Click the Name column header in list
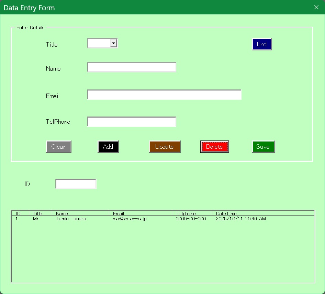This screenshot has width=325, height=294. [62, 213]
